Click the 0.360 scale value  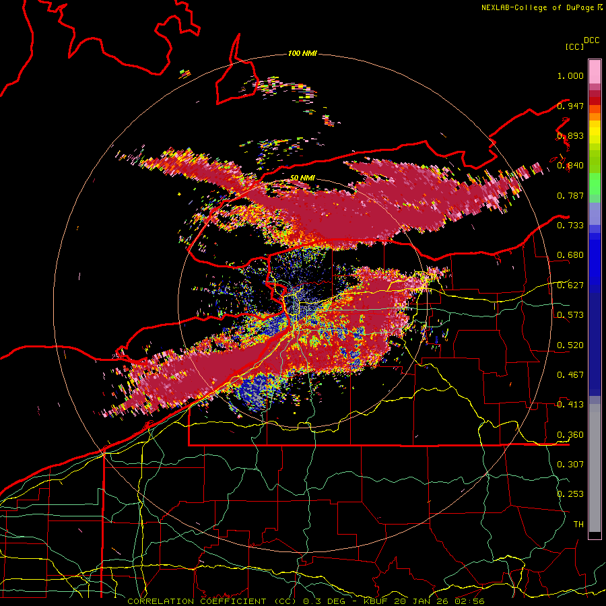click(570, 435)
